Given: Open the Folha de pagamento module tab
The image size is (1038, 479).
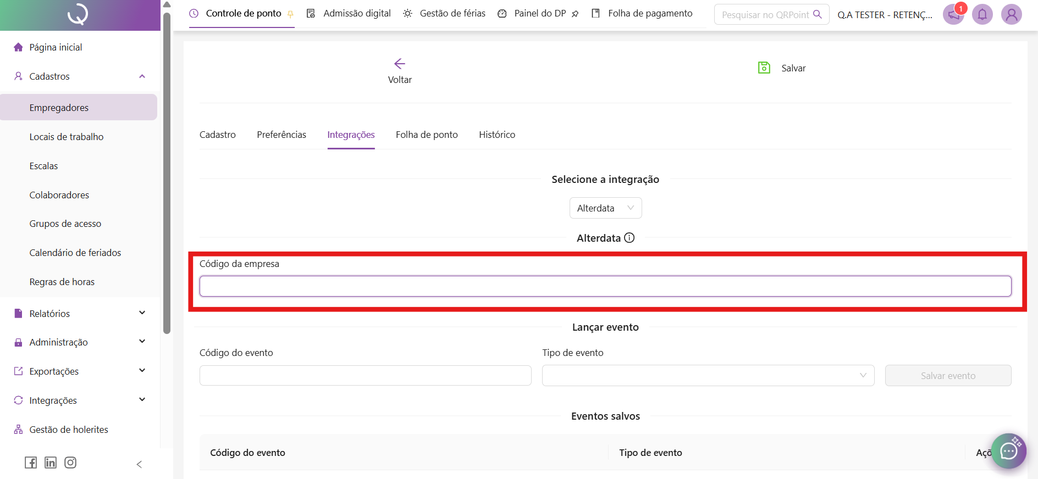Looking at the screenshot, I should coord(650,13).
